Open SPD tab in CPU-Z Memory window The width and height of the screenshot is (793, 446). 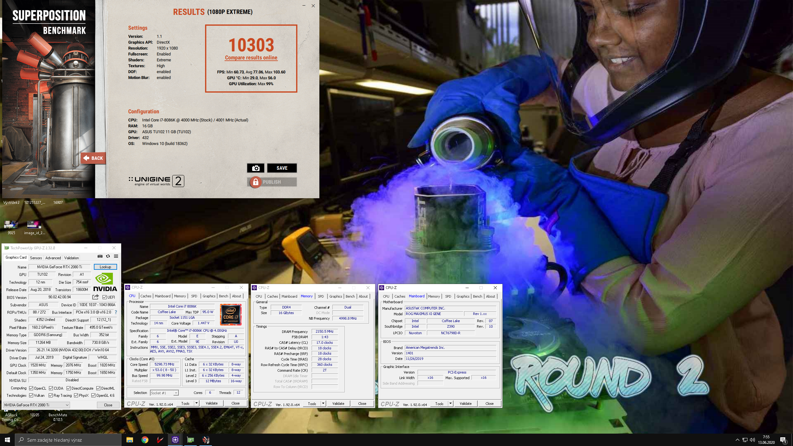click(321, 296)
